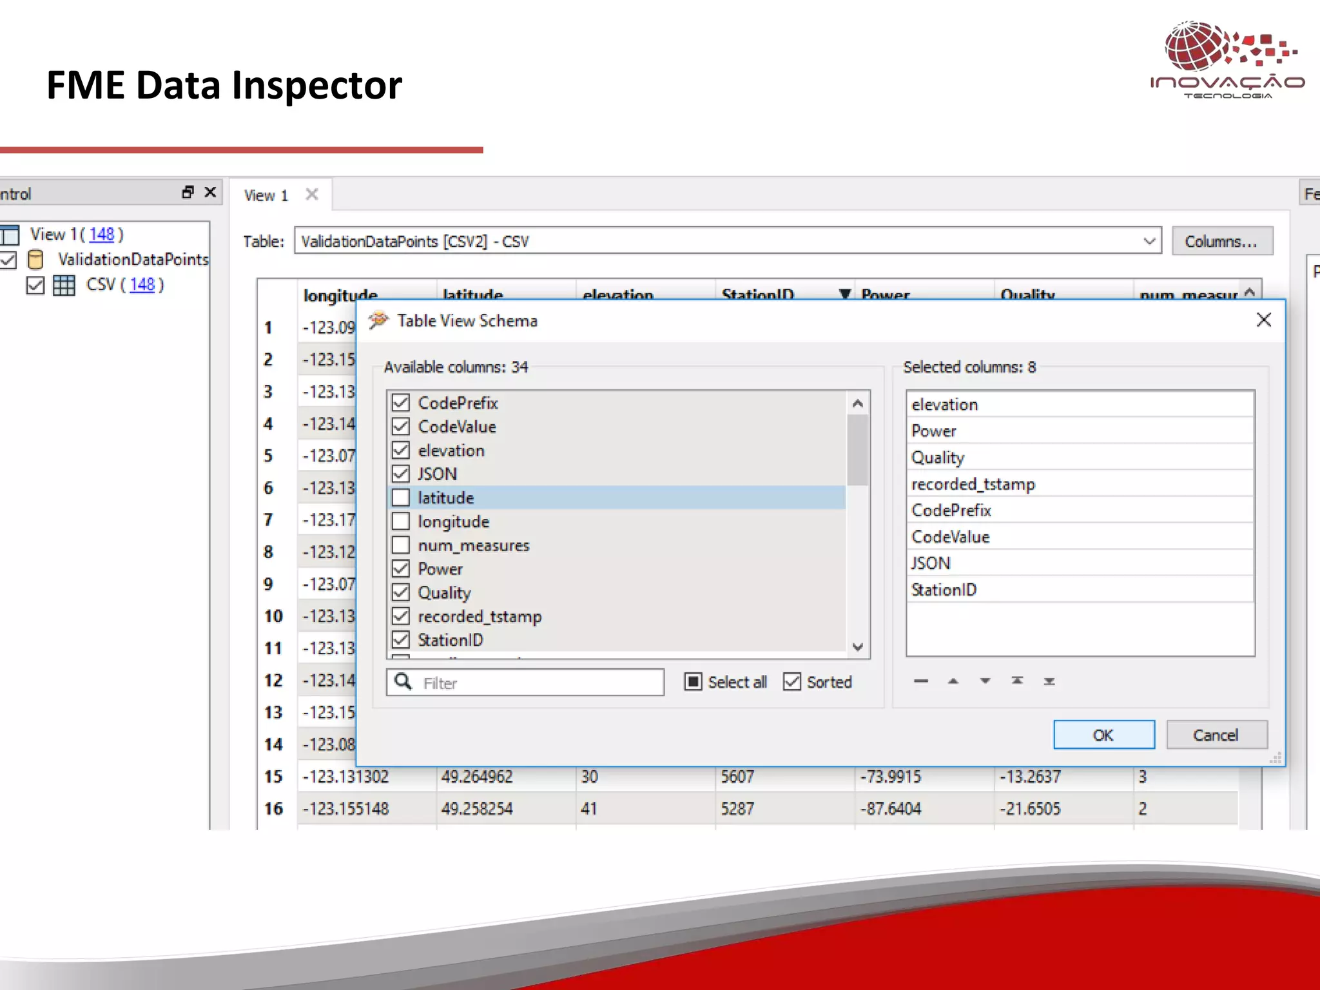Image resolution: width=1320 pixels, height=990 pixels.
Task: Move selected column up arrow
Action: (x=953, y=681)
